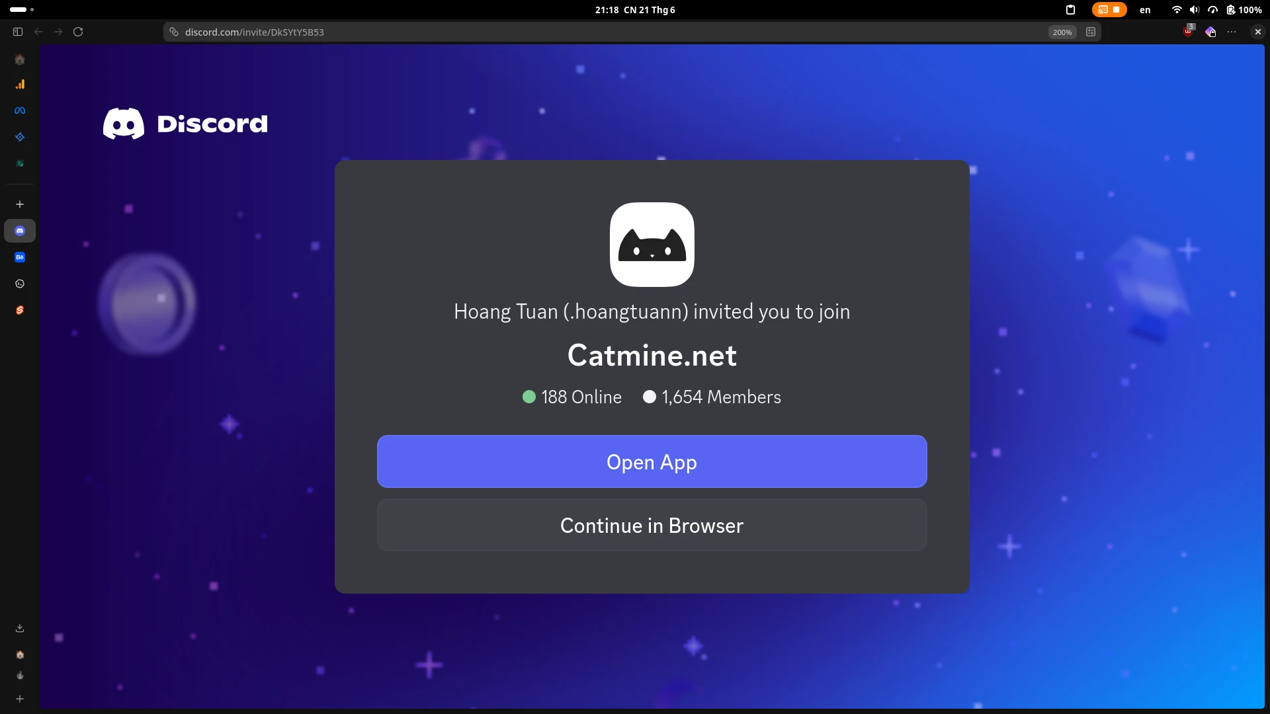
Task: Click the Catmine.net server cat avatar
Action: 652,245
